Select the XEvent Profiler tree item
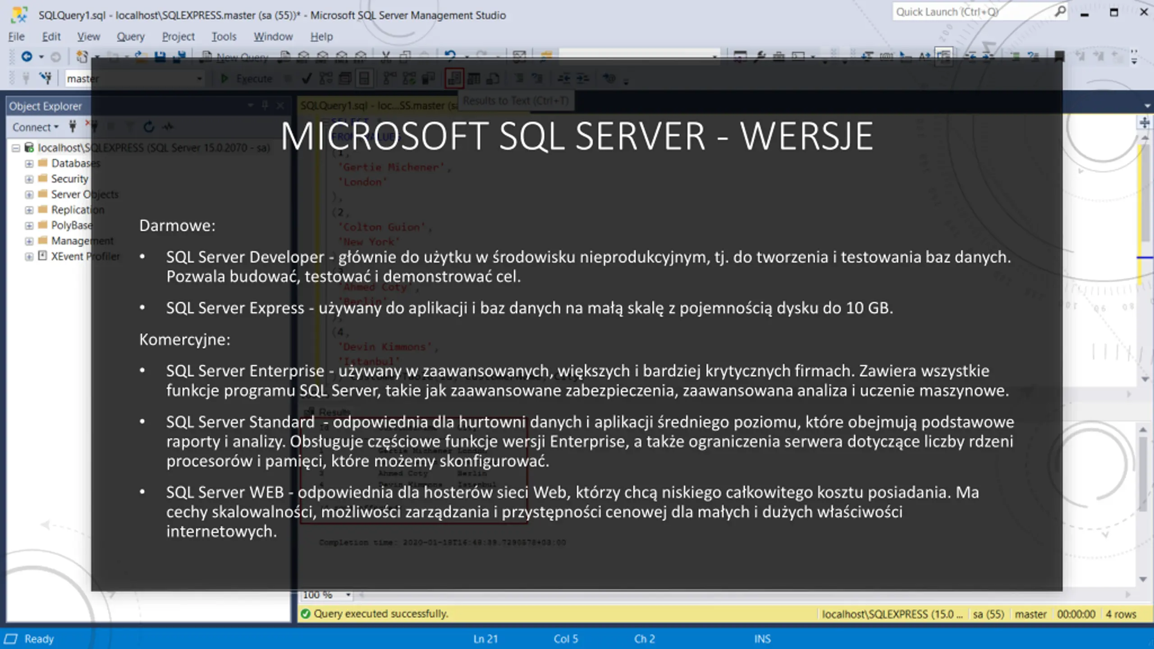Image resolution: width=1154 pixels, height=649 pixels. (x=85, y=256)
